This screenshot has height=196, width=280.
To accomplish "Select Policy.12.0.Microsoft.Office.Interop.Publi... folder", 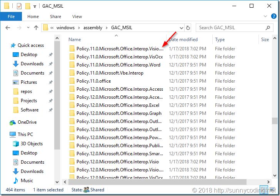I will pyautogui.click(x=120, y=146).
